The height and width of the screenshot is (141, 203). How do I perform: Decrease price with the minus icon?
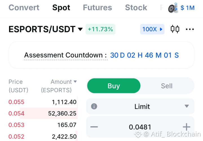coord(94,127)
